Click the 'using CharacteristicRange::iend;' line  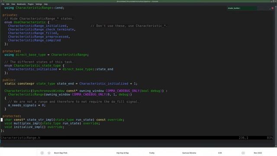tap(34, 8)
